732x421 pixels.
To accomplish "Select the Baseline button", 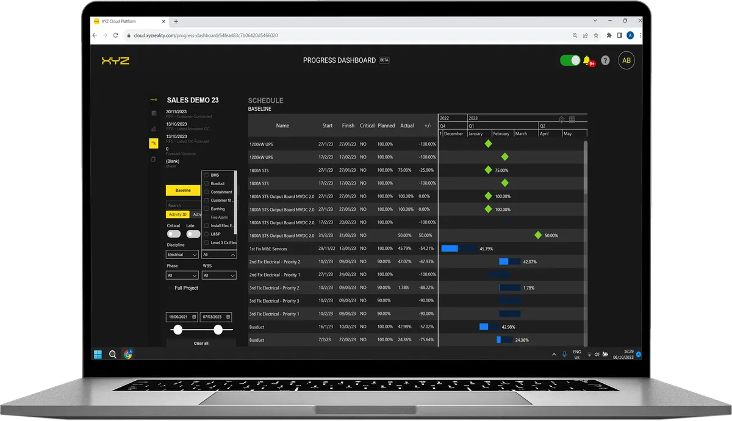I will pyautogui.click(x=183, y=190).
